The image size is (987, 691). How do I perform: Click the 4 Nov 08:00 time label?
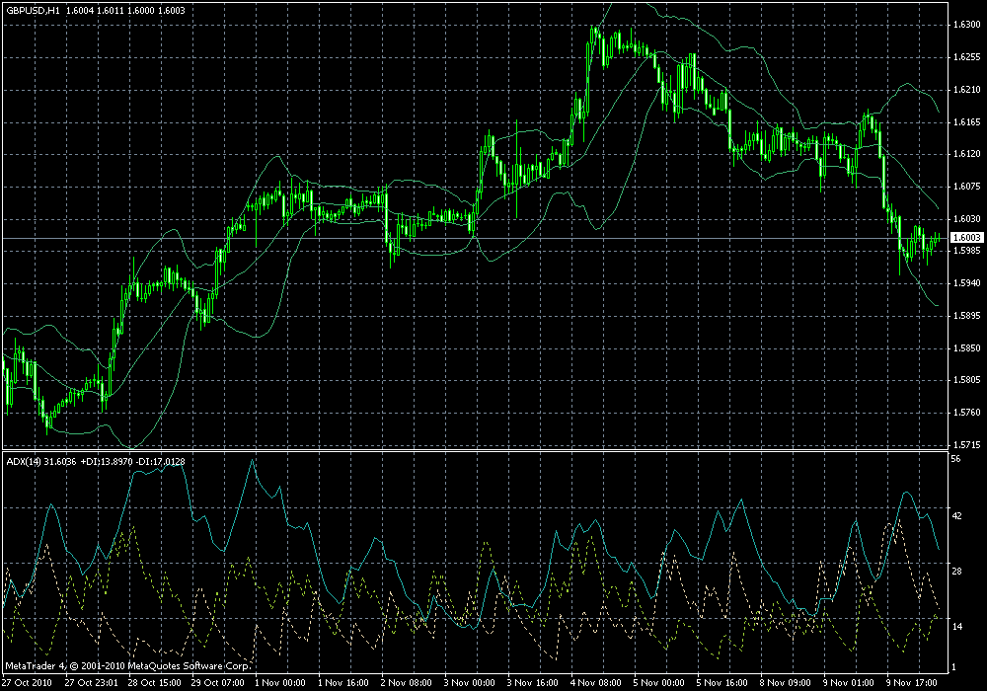click(x=596, y=683)
